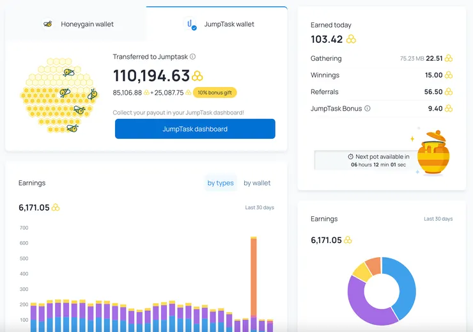Image resolution: width=473 pixels, height=332 pixels.
Task: Click the timer icon by Next pot available
Action: click(350, 156)
